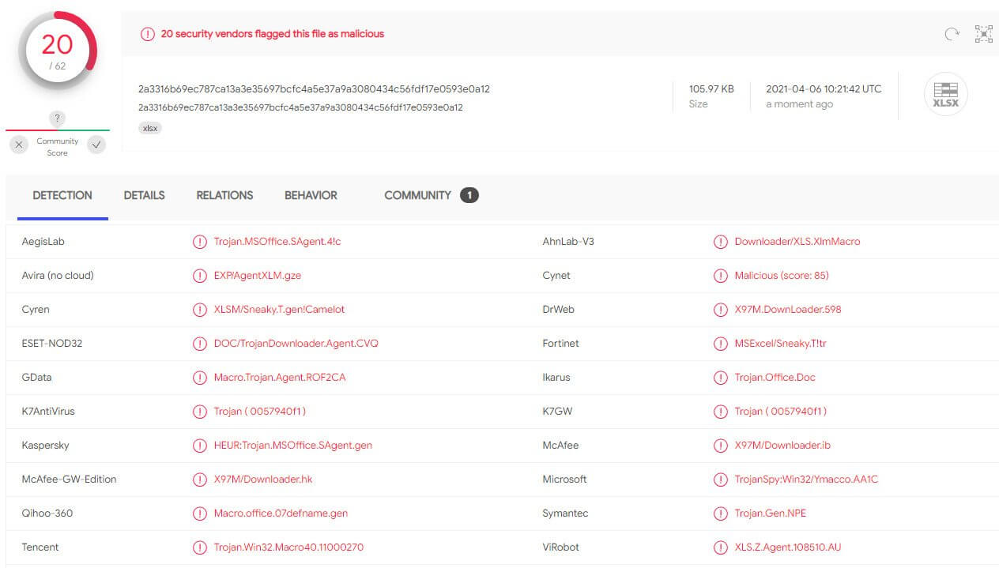Click the XLSX file type icon
The width and height of the screenshot is (999, 568).
pyautogui.click(x=946, y=94)
